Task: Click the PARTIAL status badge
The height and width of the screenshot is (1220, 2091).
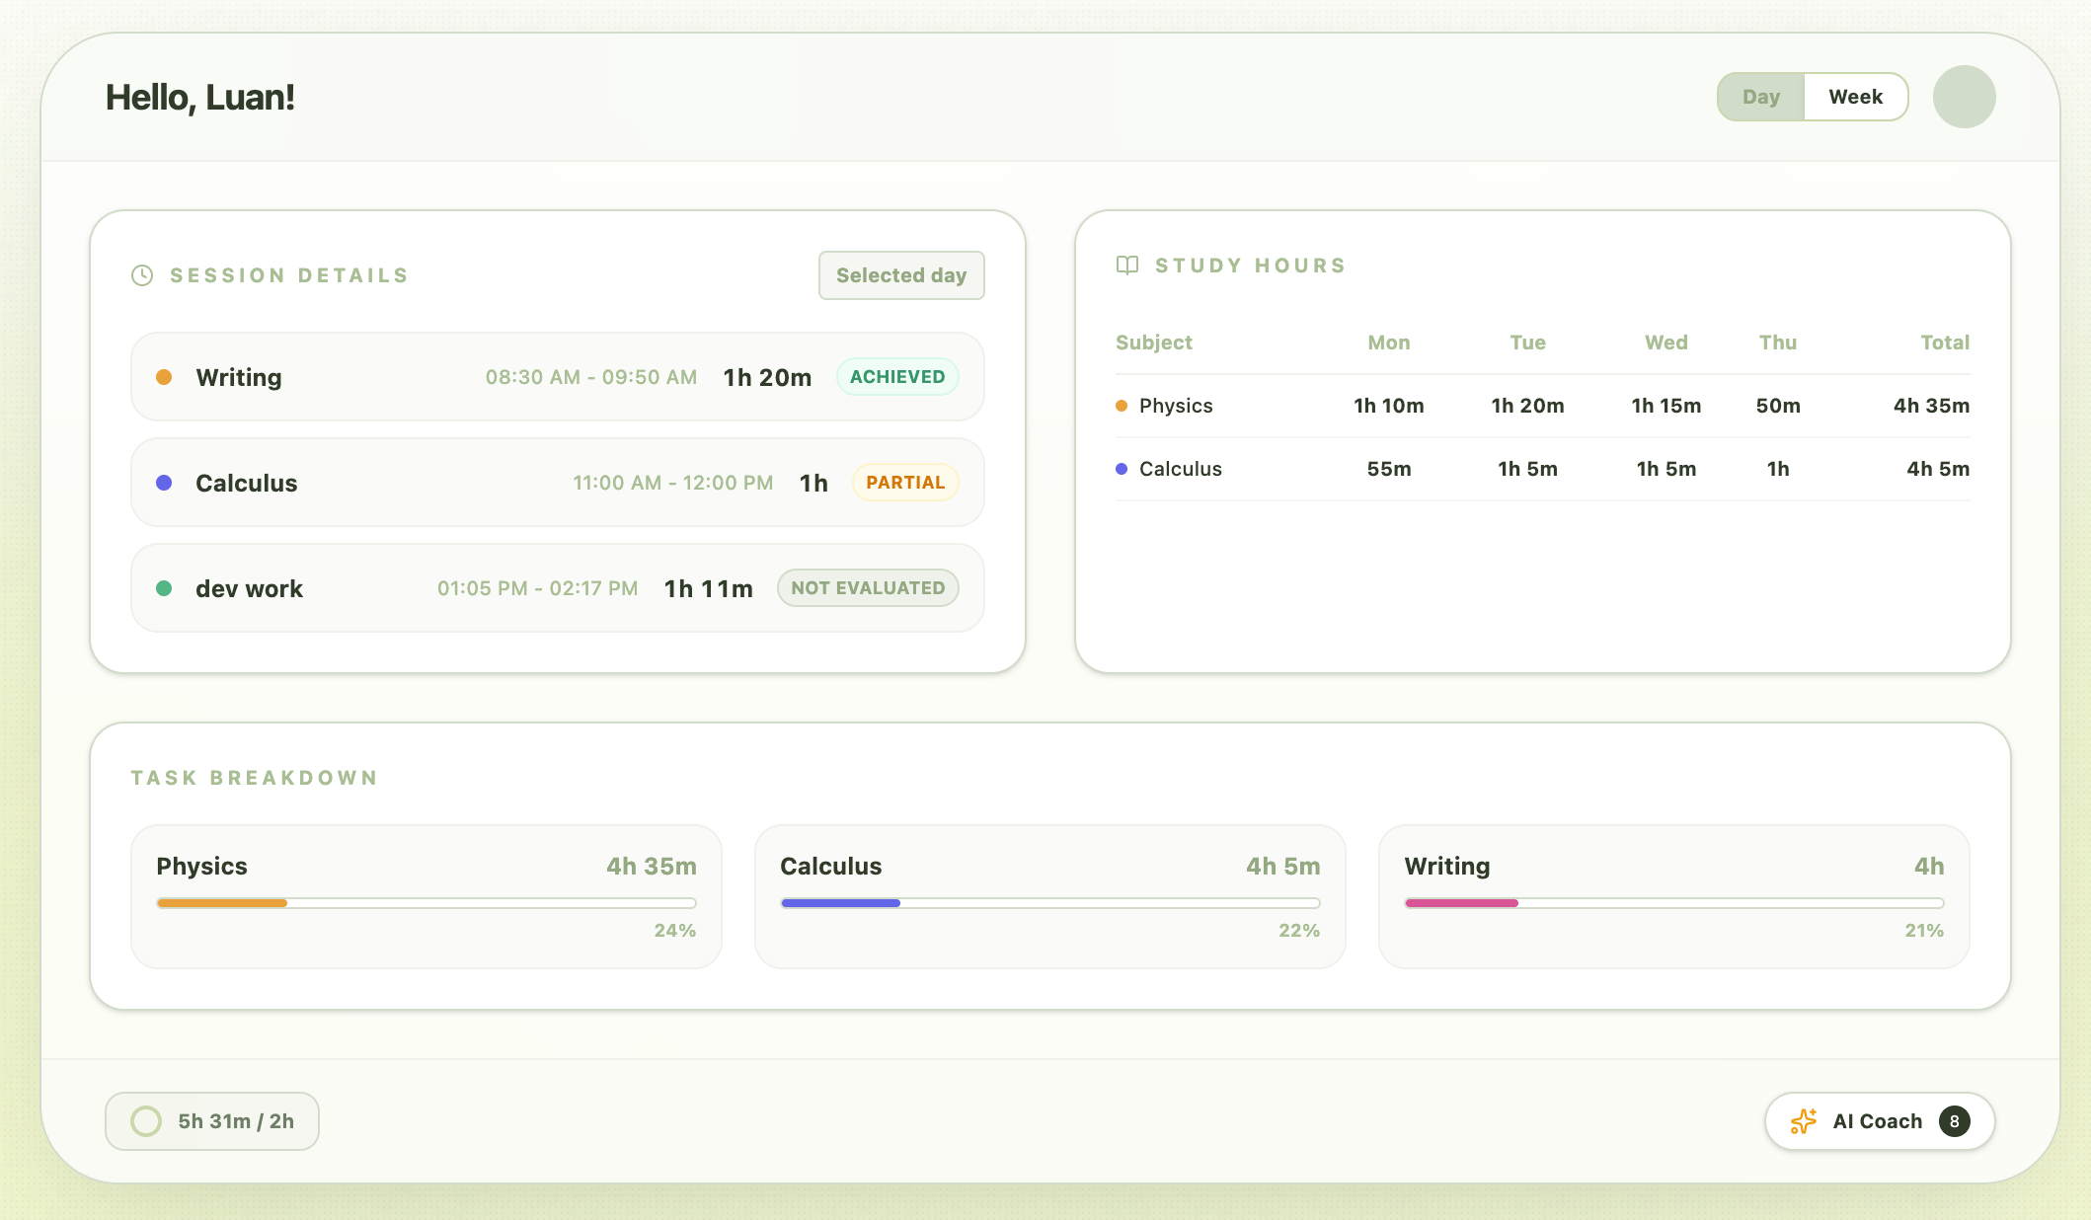Action: [x=904, y=483]
